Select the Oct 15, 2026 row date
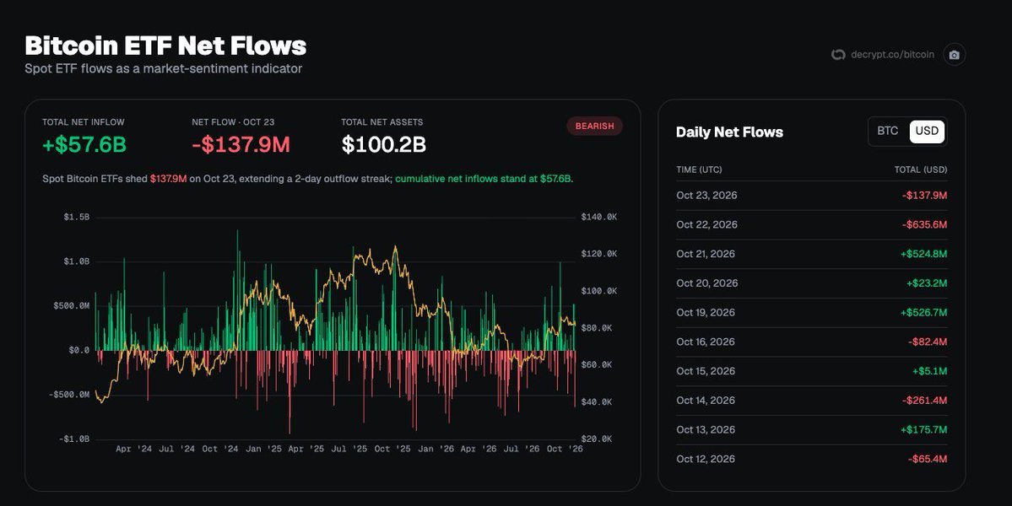Image resolution: width=1012 pixels, height=506 pixels. click(x=706, y=371)
